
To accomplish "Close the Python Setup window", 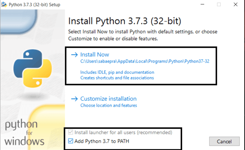I will tap(236, 4).
